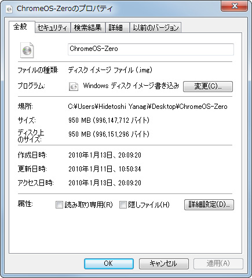Confirm with the OK button
Image resolution: width=252 pixels, height=278 pixels.
(x=109, y=264)
